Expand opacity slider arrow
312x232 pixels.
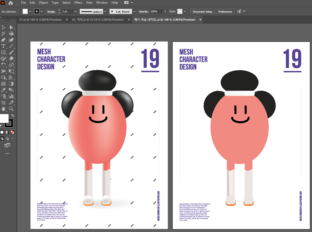click(x=165, y=11)
